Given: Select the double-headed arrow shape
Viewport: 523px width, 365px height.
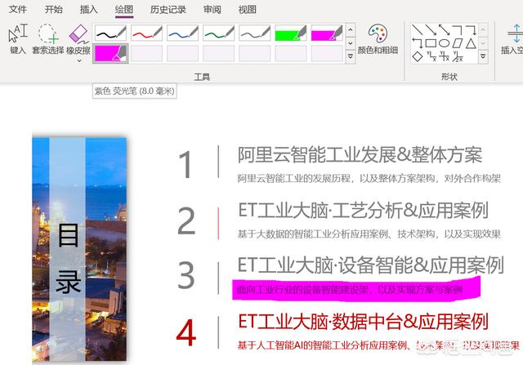Looking at the screenshot, I should click(444, 29).
